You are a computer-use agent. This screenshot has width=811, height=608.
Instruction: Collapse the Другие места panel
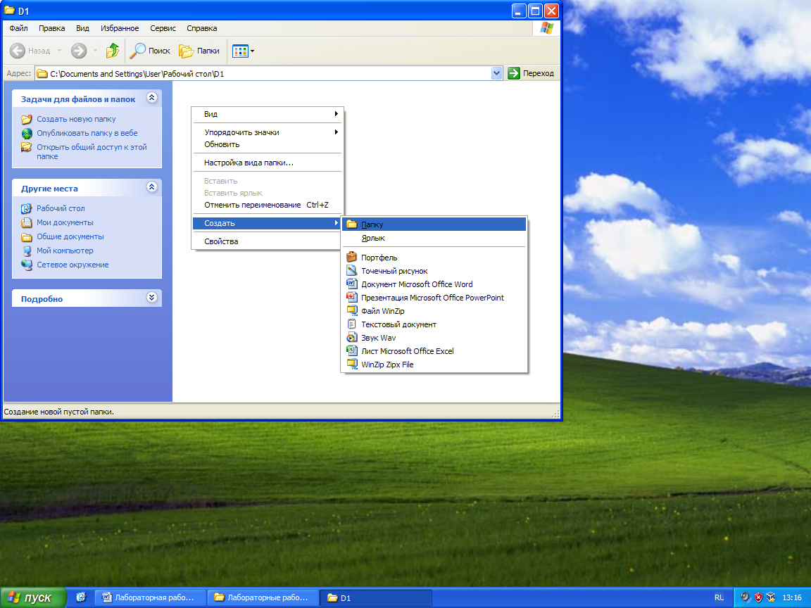pyautogui.click(x=151, y=187)
